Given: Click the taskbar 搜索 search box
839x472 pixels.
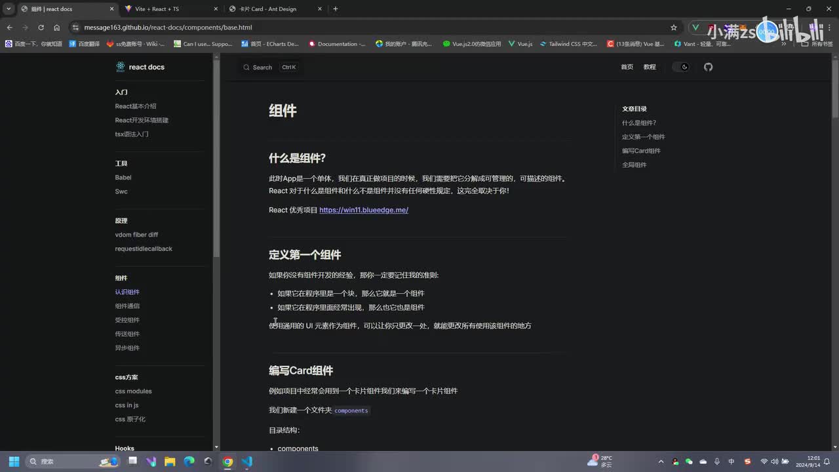Looking at the screenshot, I should pos(73,462).
